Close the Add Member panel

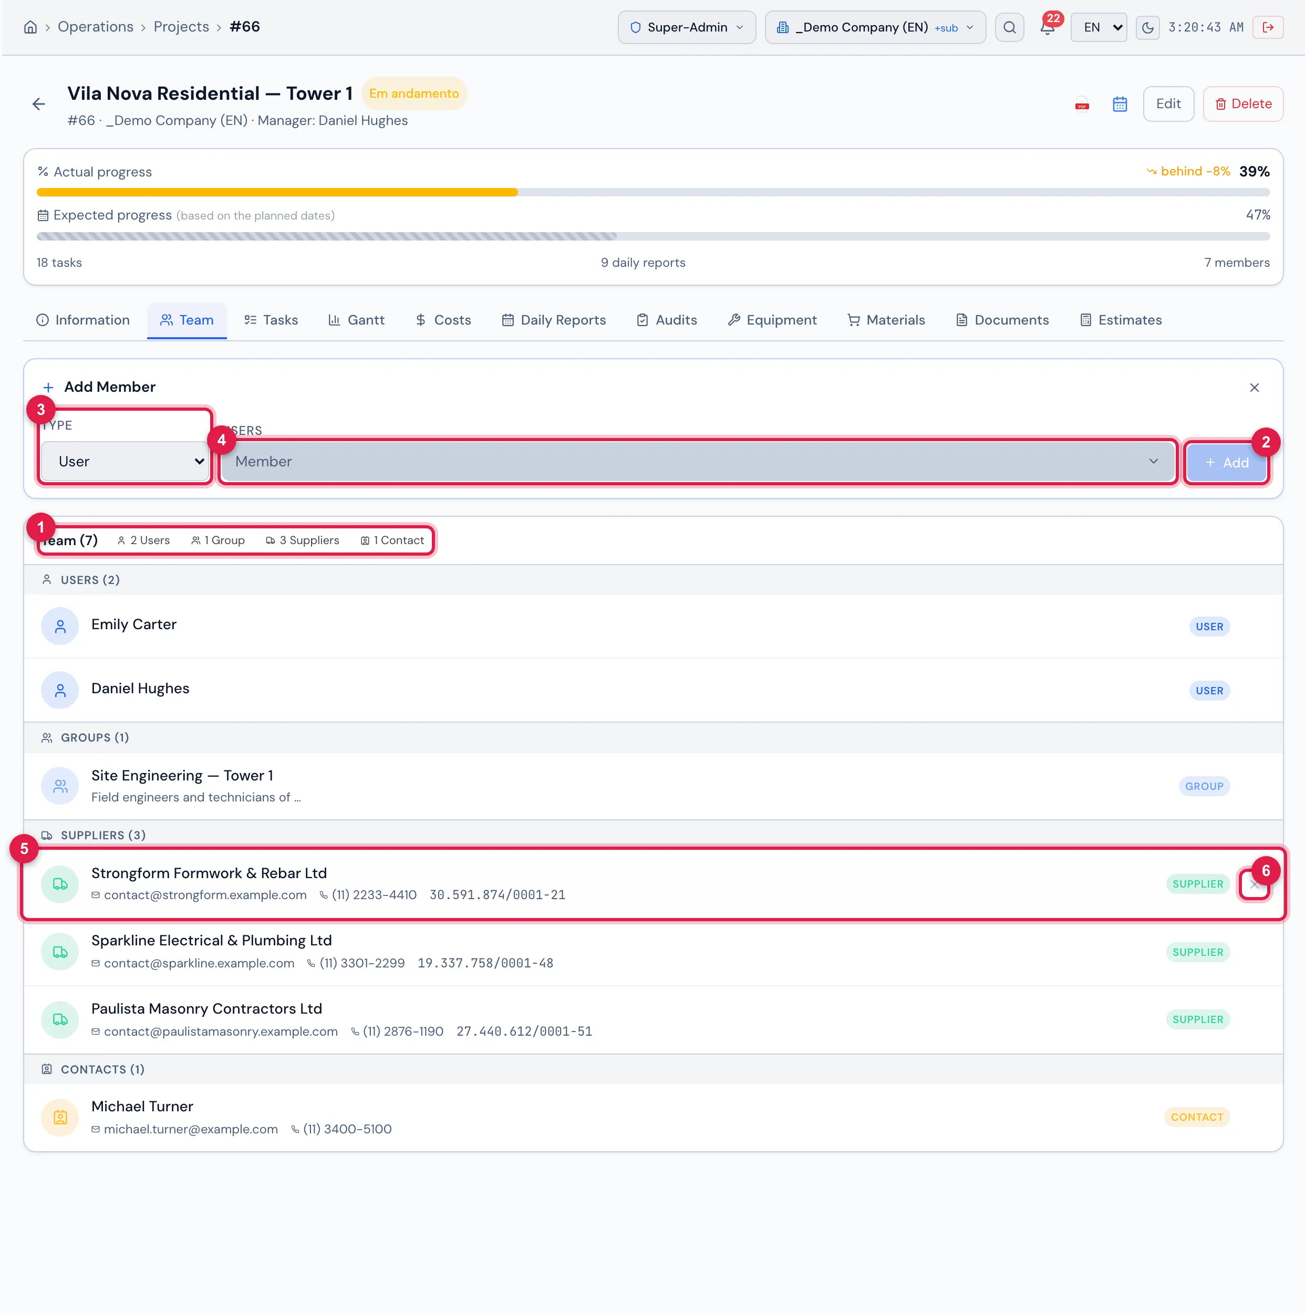(1254, 388)
